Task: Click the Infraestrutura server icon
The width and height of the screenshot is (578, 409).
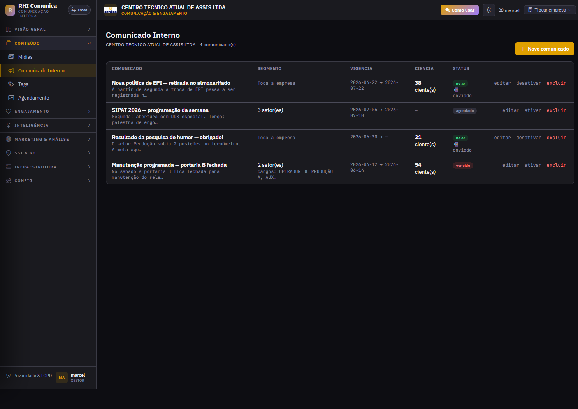Action: click(x=9, y=167)
